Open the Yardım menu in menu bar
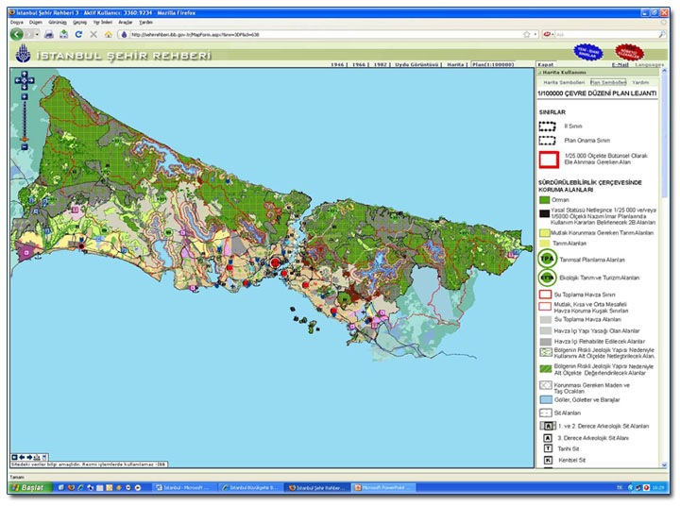This screenshot has width=680, height=506. 145,22
